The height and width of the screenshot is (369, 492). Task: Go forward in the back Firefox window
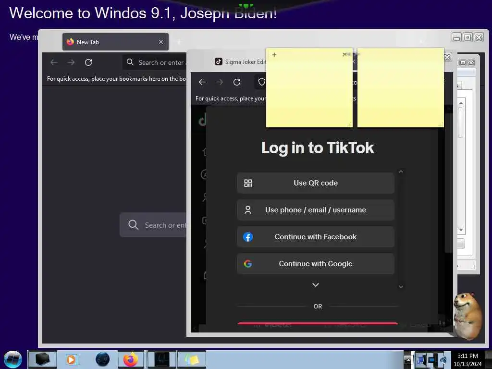[x=71, y=62]
